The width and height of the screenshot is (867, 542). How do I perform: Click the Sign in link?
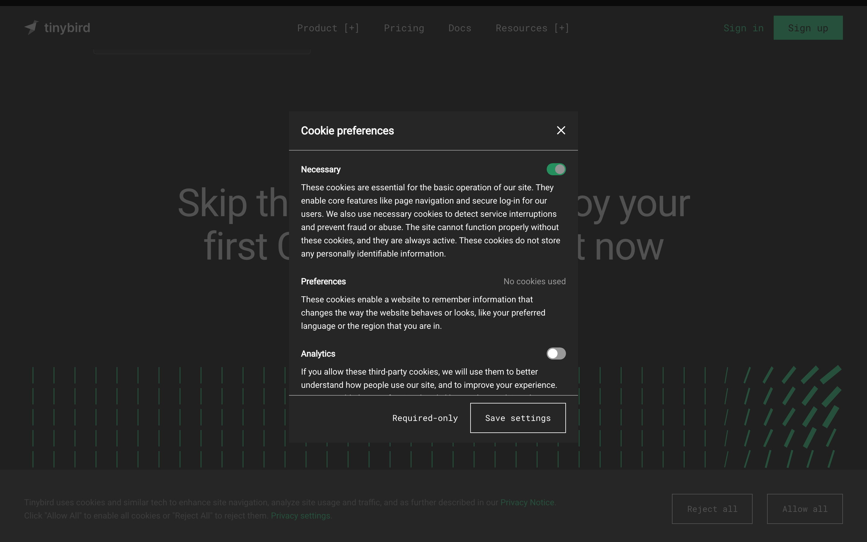pos(743,28)
